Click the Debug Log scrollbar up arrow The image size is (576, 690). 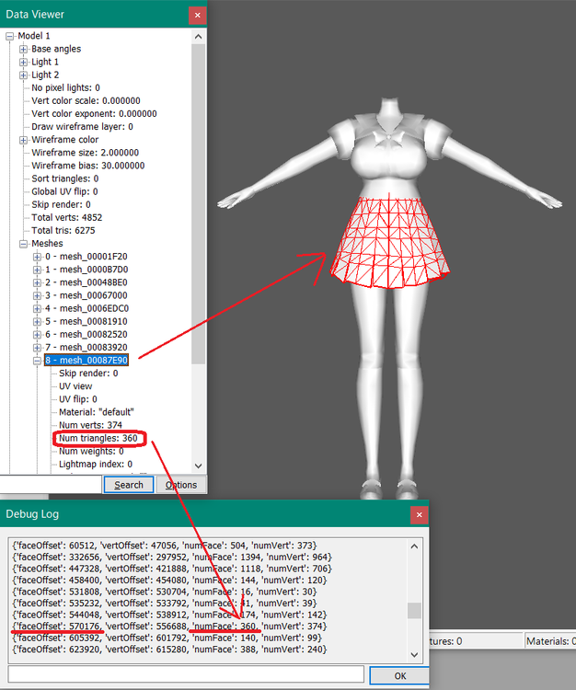point(414,546)
